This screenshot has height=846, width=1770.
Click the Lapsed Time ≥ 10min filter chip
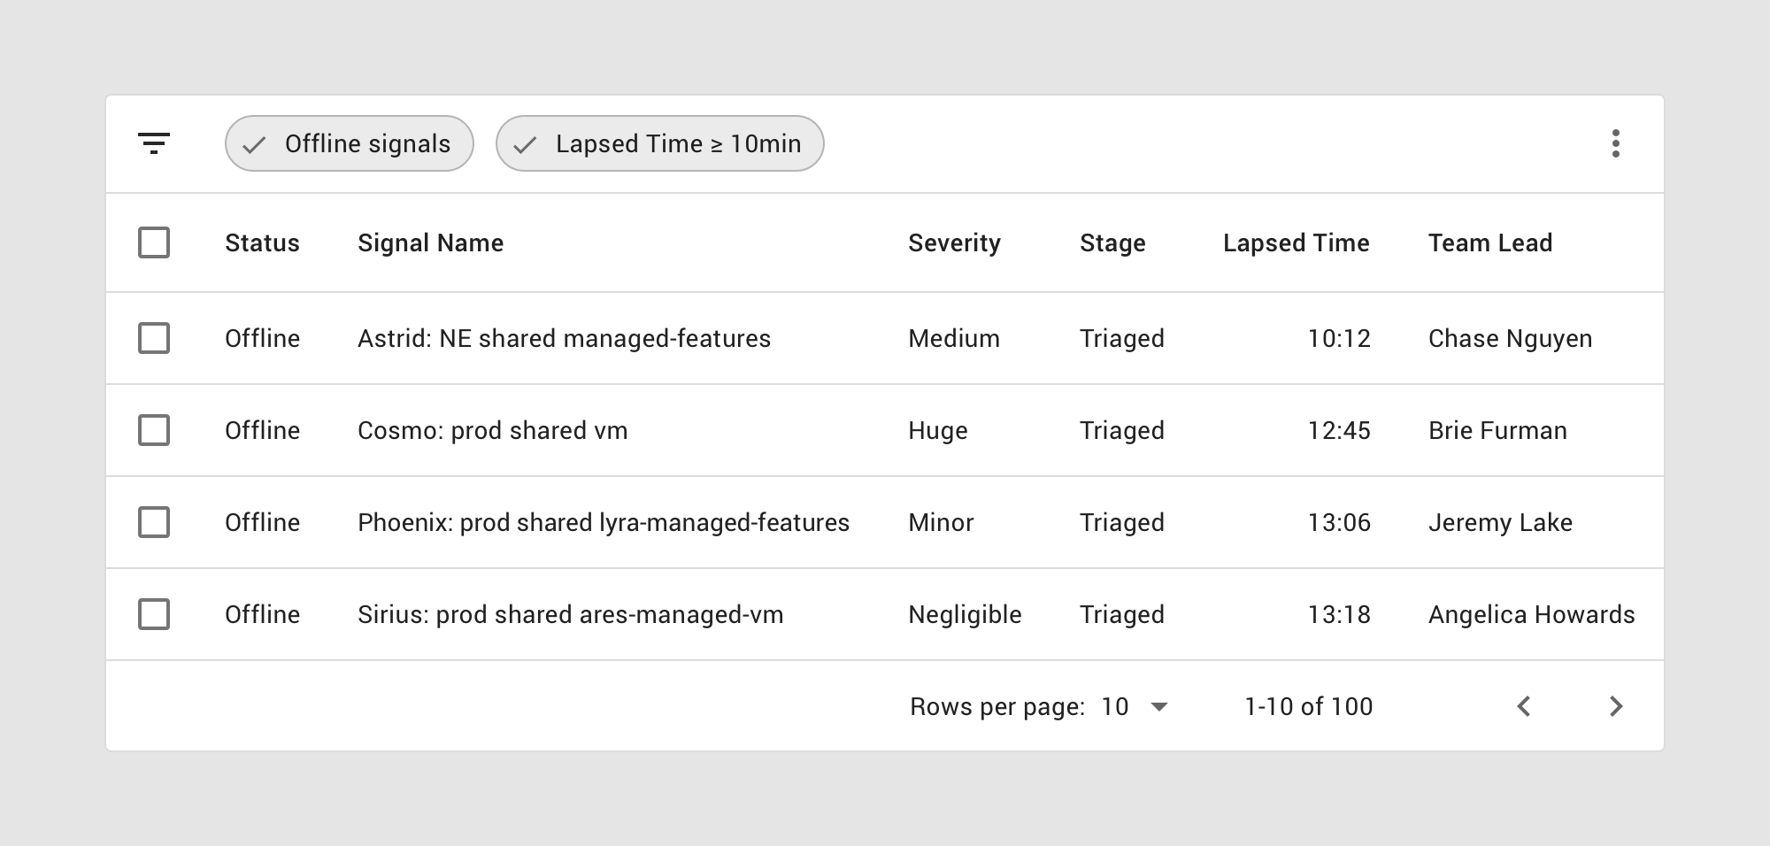click(x=659, y=143)
